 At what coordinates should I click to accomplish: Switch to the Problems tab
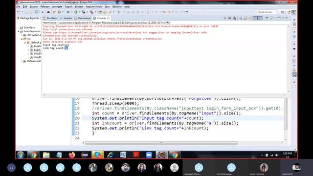50,18
